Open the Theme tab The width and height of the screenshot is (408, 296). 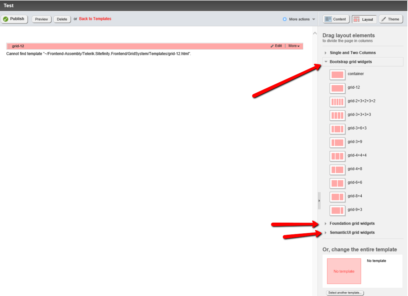click(x=391, y=19)
